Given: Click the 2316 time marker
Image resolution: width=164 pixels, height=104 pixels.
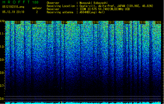Looking at the screenshot, I should pyautogui.click(x=95, y=22).
